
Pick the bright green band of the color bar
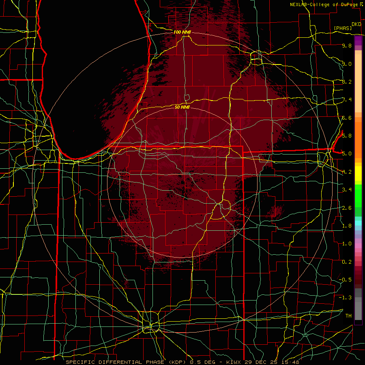(x=358, y=196)
